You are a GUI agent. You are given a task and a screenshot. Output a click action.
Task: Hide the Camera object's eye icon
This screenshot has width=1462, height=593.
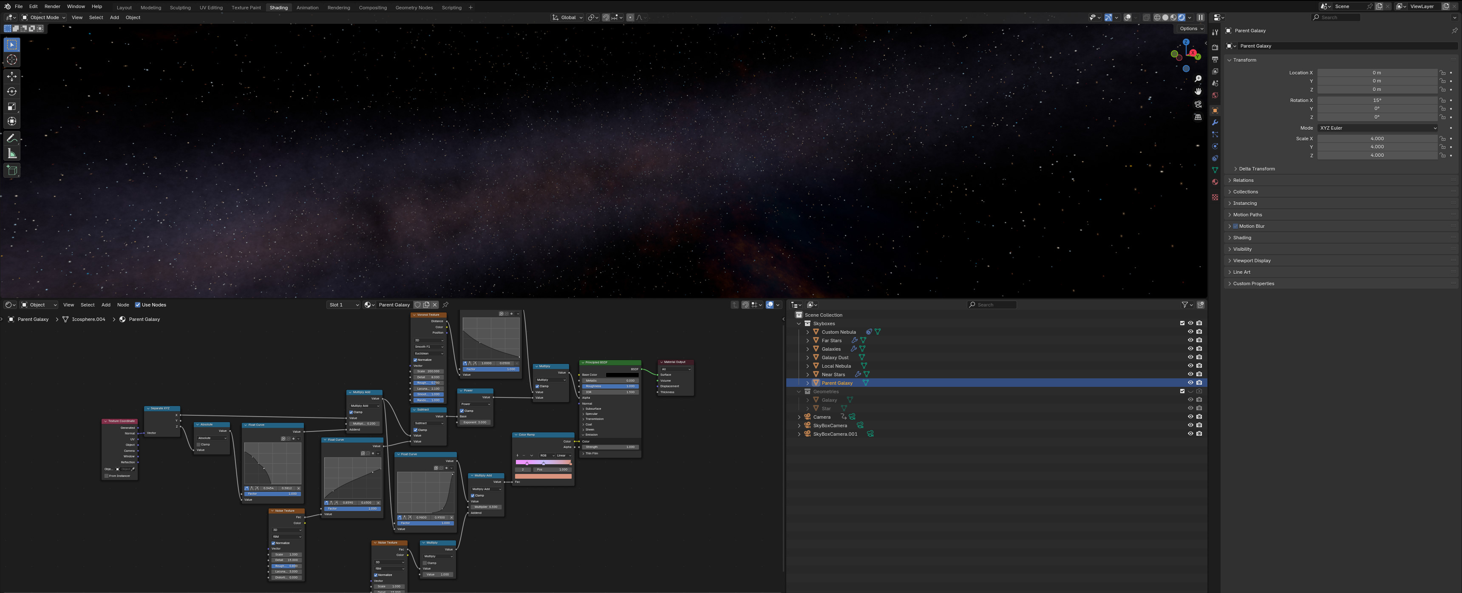1190,417
